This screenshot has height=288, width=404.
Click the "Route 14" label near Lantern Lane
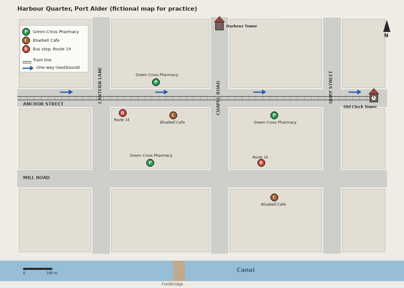pyautogui.click(x=122, y=120)
